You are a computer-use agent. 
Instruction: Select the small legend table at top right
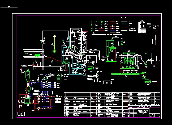(142, 27)
